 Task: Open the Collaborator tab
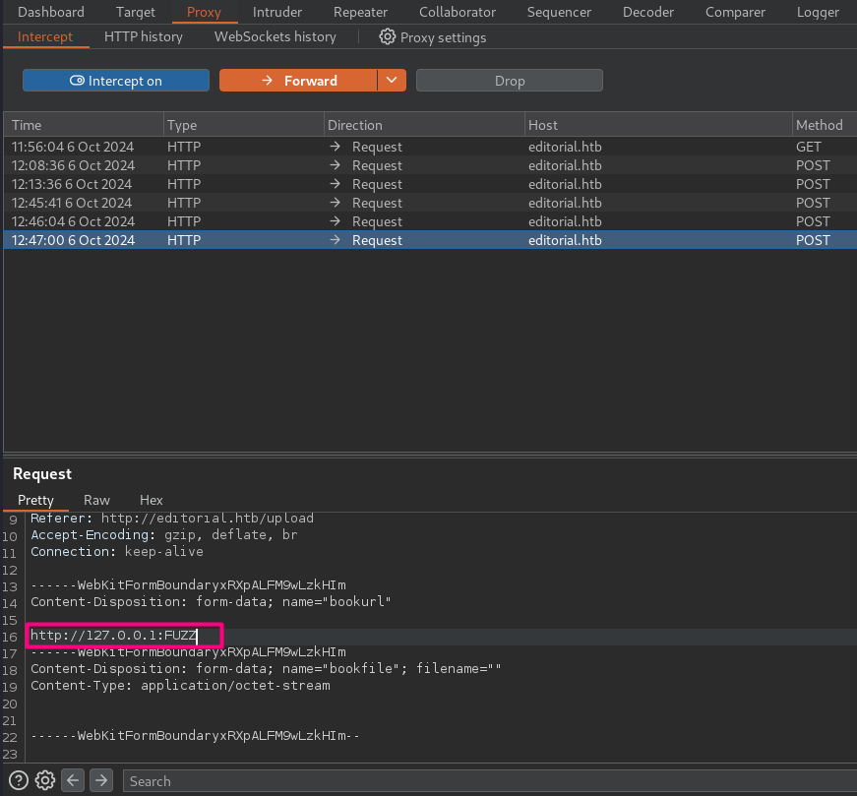[458, 12]
